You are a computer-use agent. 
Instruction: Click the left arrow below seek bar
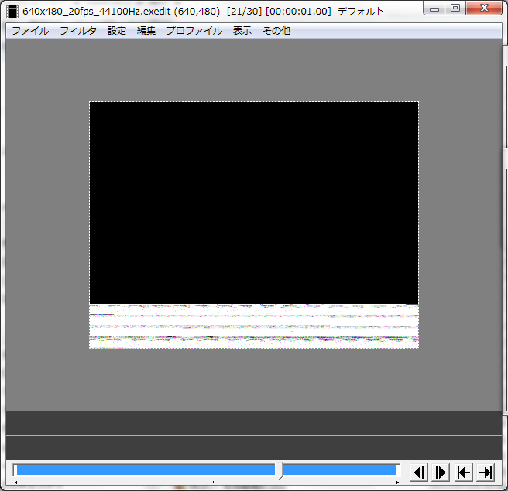click(x=15, y=482)
